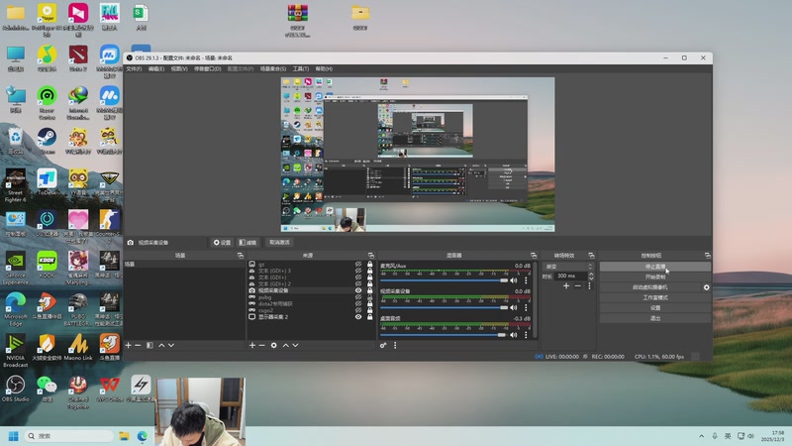
Task: Open the 场景集合(S) menu
Action: [273, 68]
